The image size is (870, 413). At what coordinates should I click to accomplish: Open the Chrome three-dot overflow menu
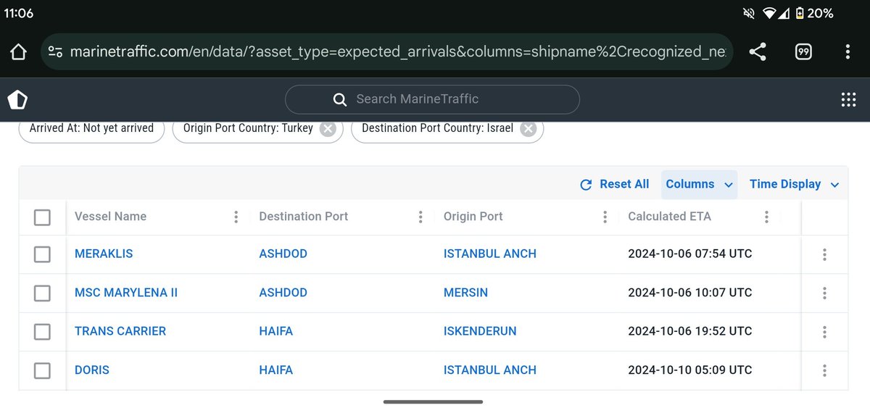coord(848,51)
